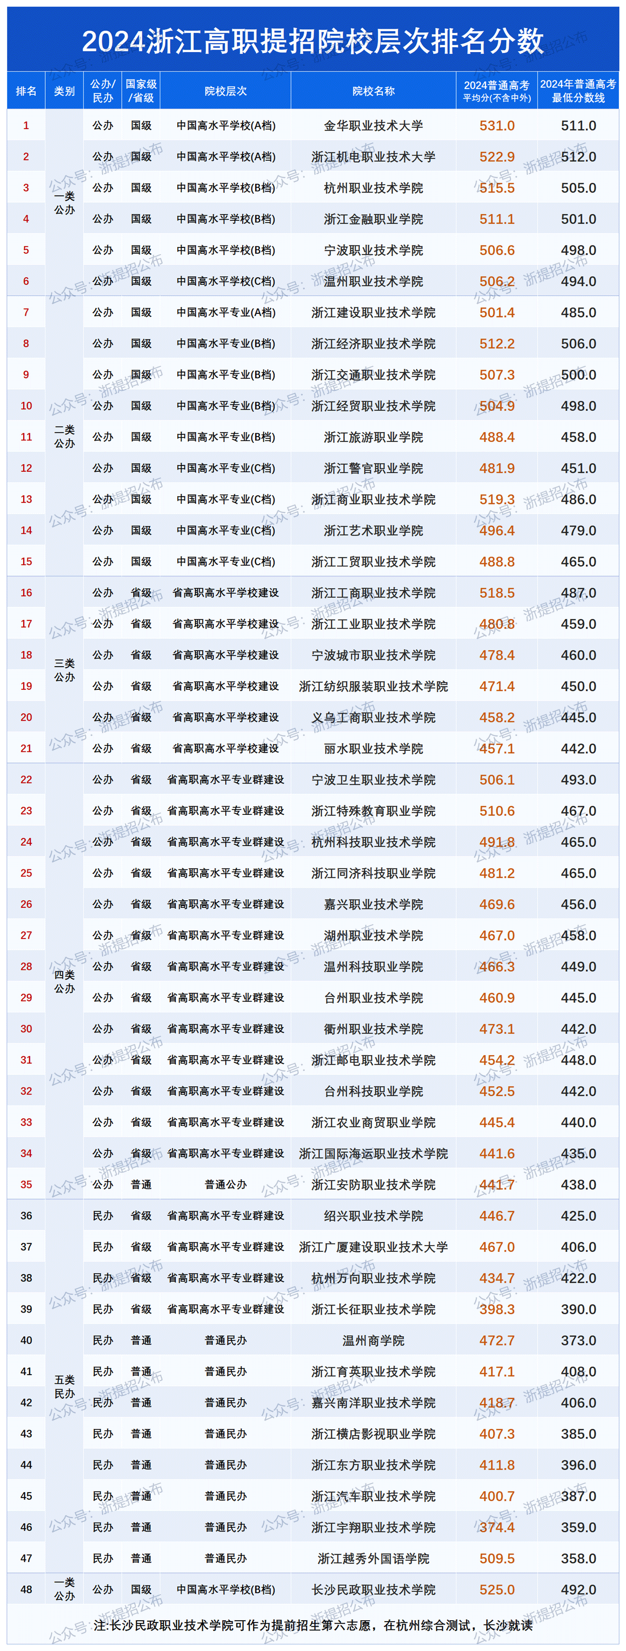The height and width of the screenshot is (1651, 626).
Task: Select school name 绍兴职业技术学院
Action: (373, 1216)
